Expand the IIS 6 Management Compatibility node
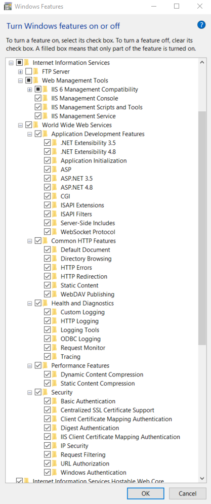Screen dimensions: 211x504 (x=29, y=90)
